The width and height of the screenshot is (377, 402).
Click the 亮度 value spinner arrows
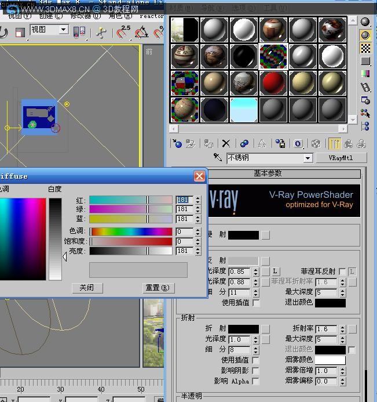coord(197,251)
